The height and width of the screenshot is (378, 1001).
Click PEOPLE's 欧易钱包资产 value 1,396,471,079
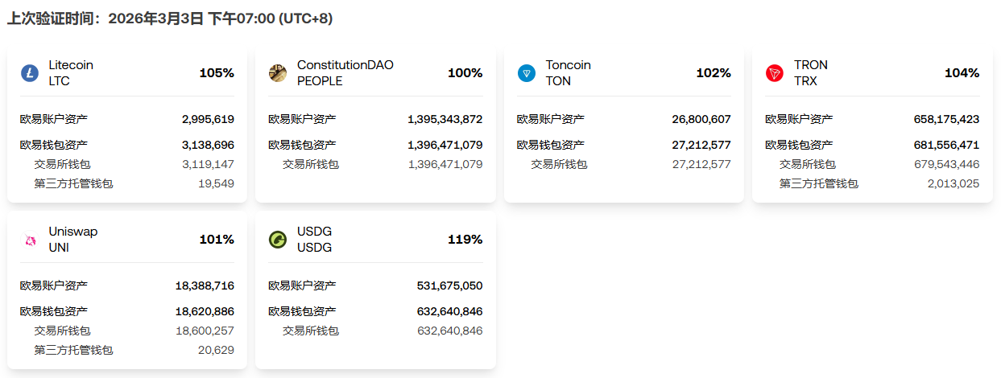(445, 145)
